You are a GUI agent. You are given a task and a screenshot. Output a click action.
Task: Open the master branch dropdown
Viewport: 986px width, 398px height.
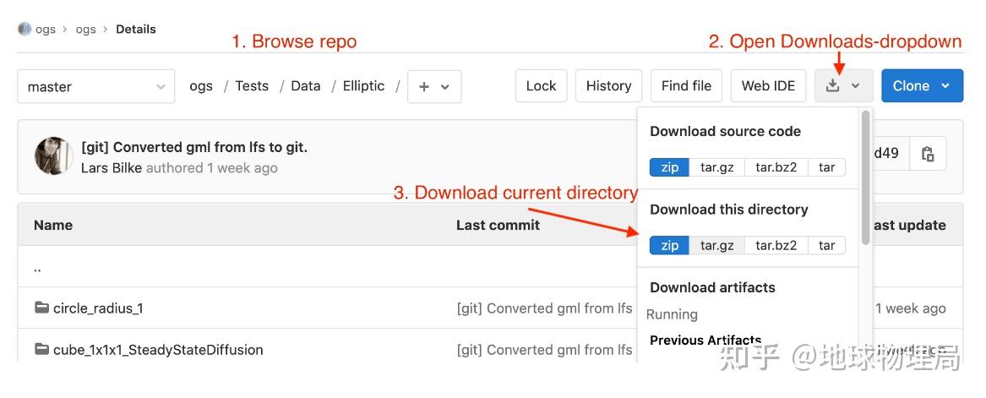tap(95, 86)
